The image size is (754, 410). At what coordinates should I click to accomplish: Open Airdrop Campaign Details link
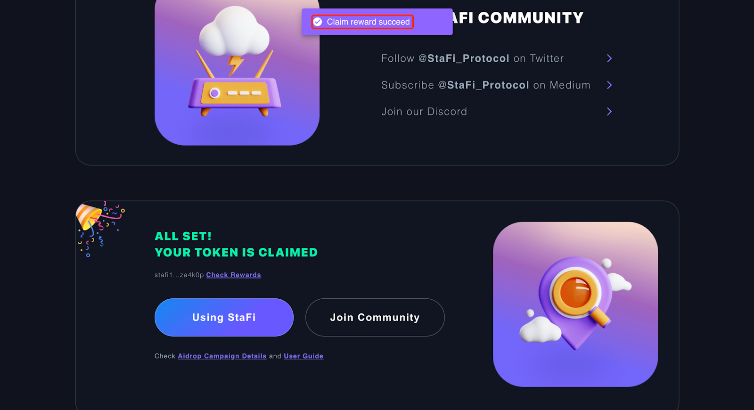[x=222, y=356]
